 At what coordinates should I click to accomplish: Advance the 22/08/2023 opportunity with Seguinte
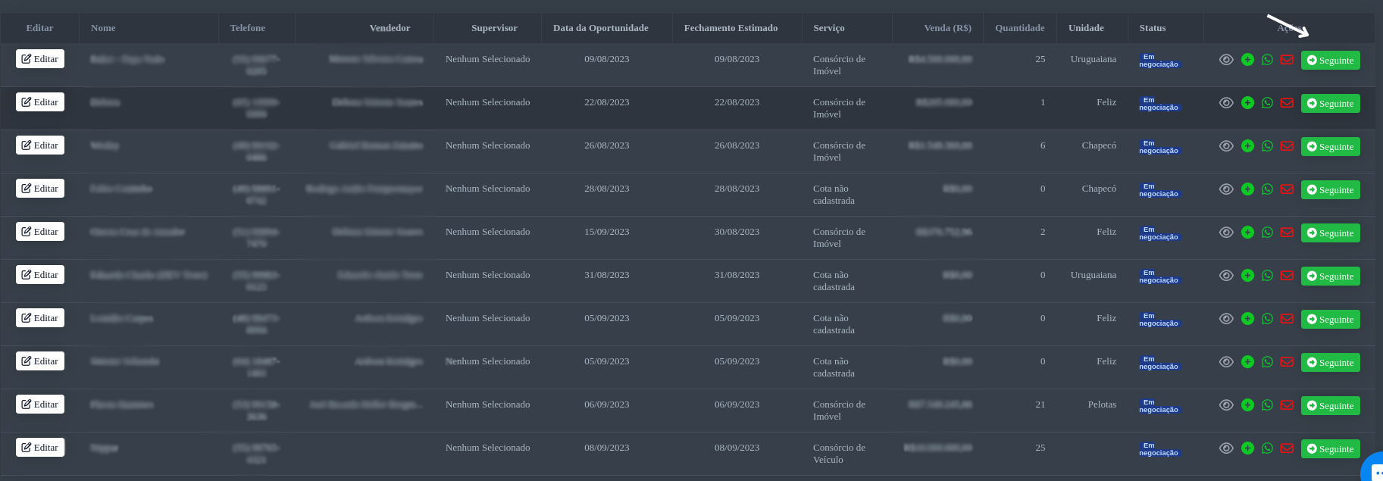point(1330,104)
